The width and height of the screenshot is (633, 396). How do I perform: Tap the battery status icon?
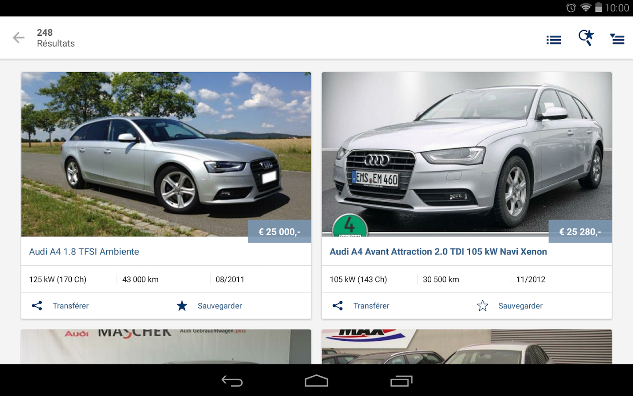(598, 7)
